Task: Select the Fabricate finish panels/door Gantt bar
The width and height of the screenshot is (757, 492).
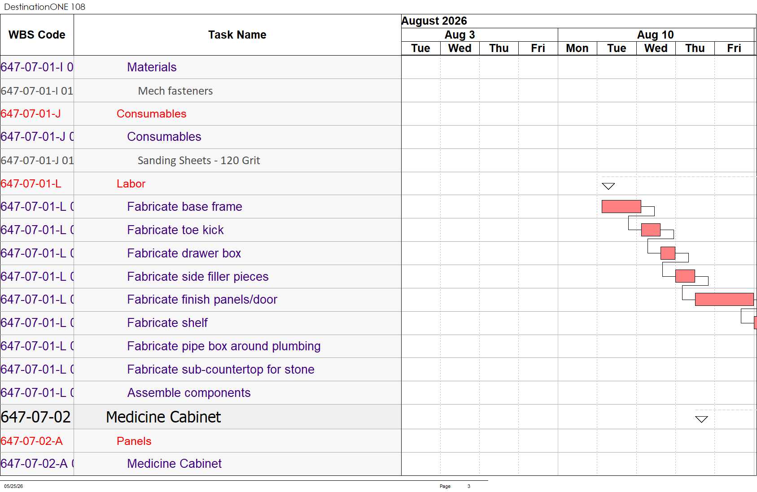Action: tap(724, 299)
